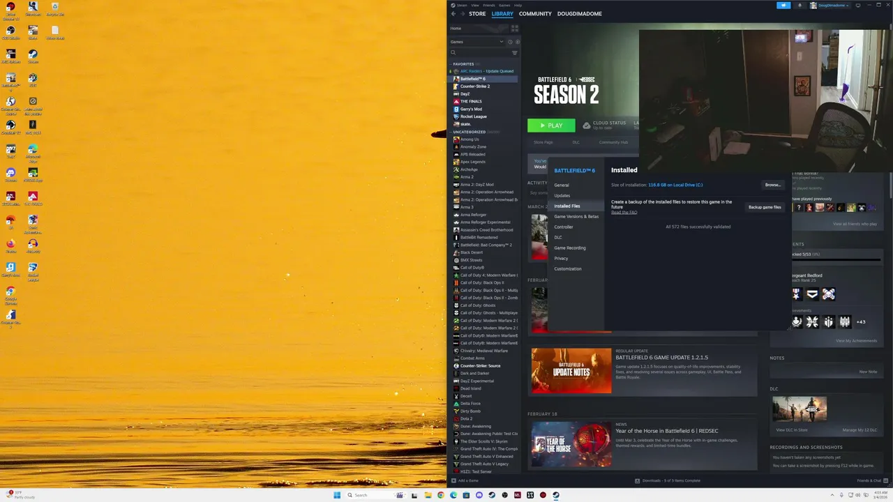Click inside the library search field

click(x=481, y=53)
